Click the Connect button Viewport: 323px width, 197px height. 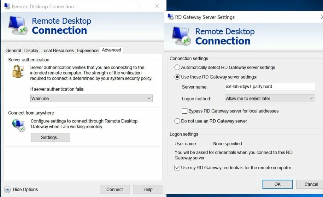(x=115, y=189)
